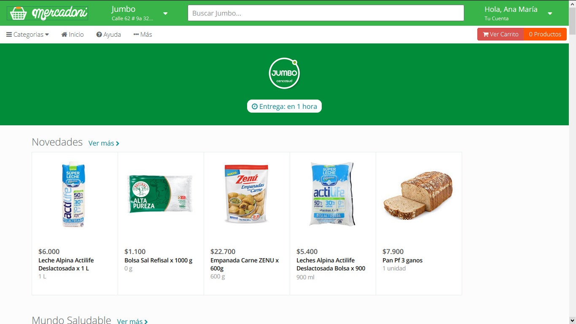This screenshot has height=324, width=576.
Task: Expand the Categorias dropdown arrow
Action: click(x=47, y=35)
